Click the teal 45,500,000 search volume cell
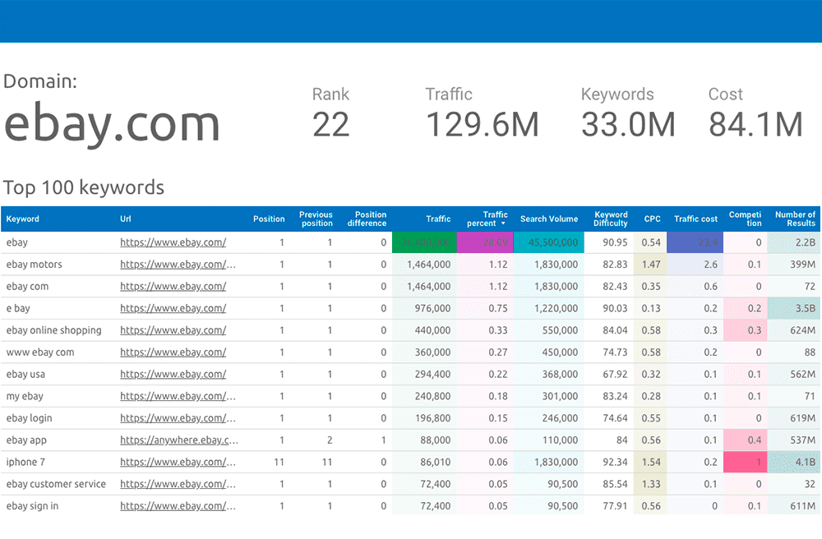Image resolution: width=822 pixels, height=539 pixels. pos(548,242)
